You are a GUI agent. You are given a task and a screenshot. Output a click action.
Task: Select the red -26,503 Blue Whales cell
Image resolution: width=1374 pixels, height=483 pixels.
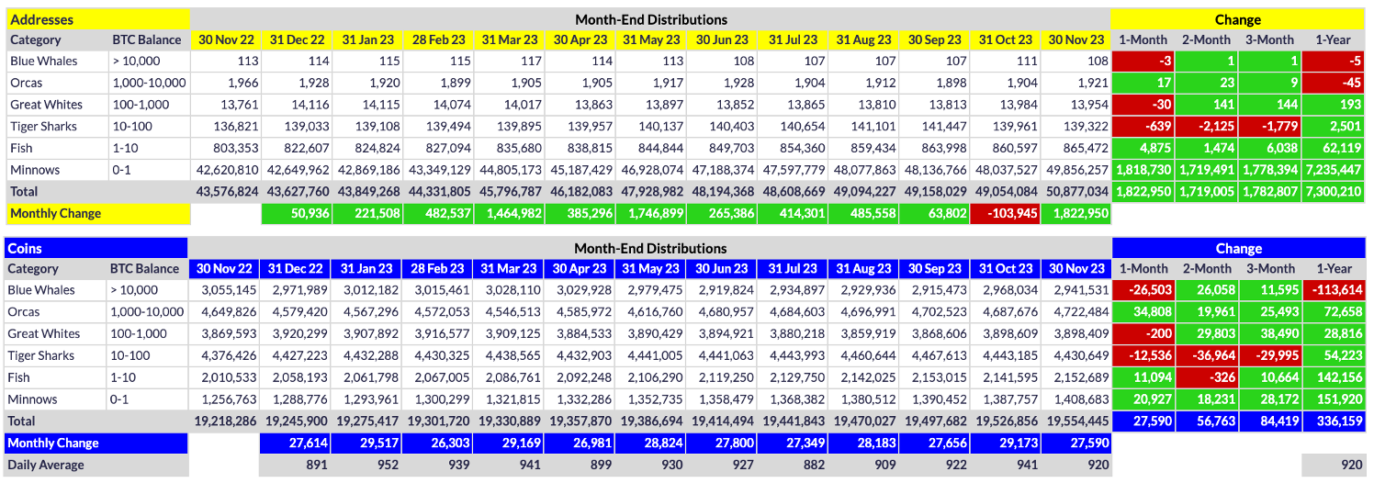pos(1143,290)
